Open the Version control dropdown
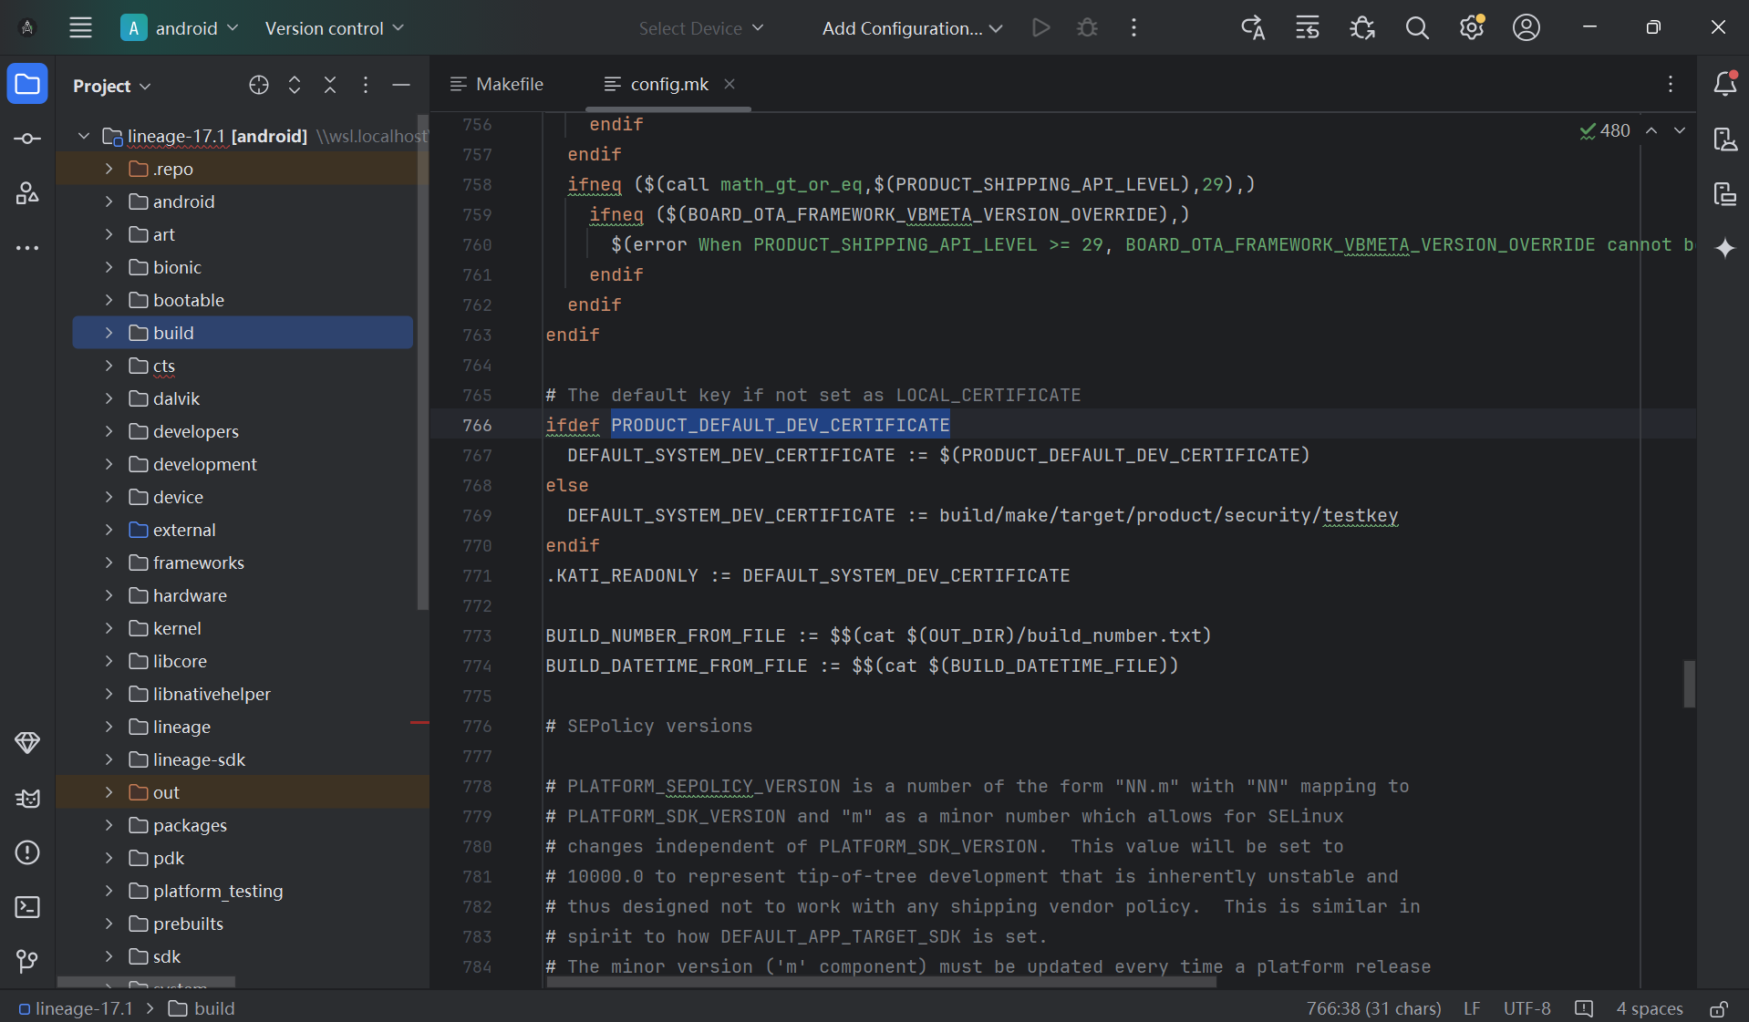Screen dimensions: 1749x1022 (x=334, y=28)
